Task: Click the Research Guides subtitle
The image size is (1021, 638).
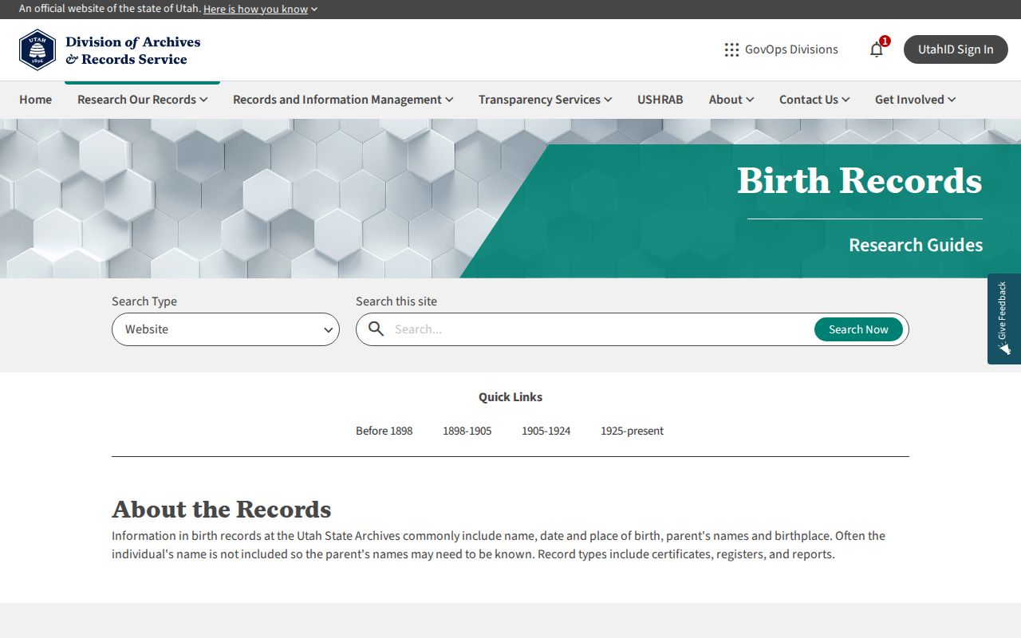Action: coord(916,245)
